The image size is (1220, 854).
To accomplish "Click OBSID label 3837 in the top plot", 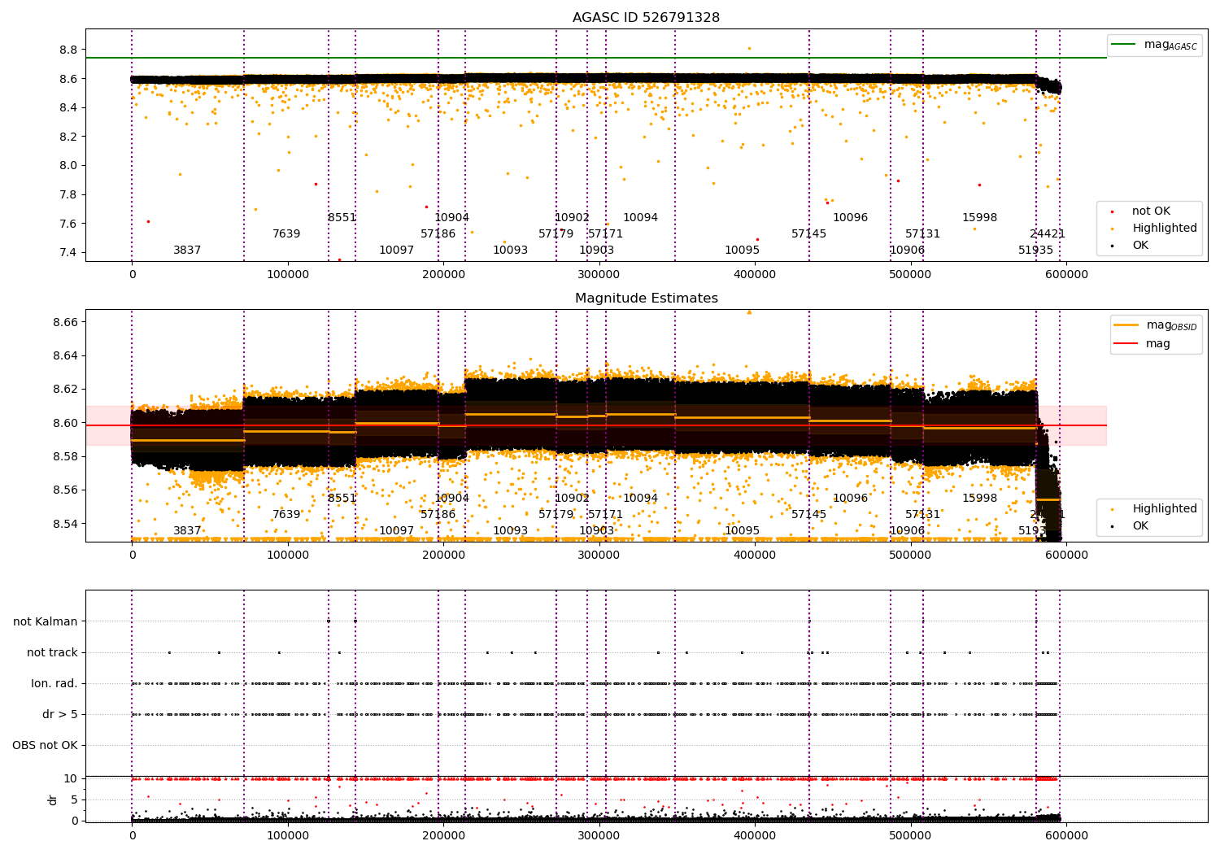I will pyautogui.click(x=187, y=251).
